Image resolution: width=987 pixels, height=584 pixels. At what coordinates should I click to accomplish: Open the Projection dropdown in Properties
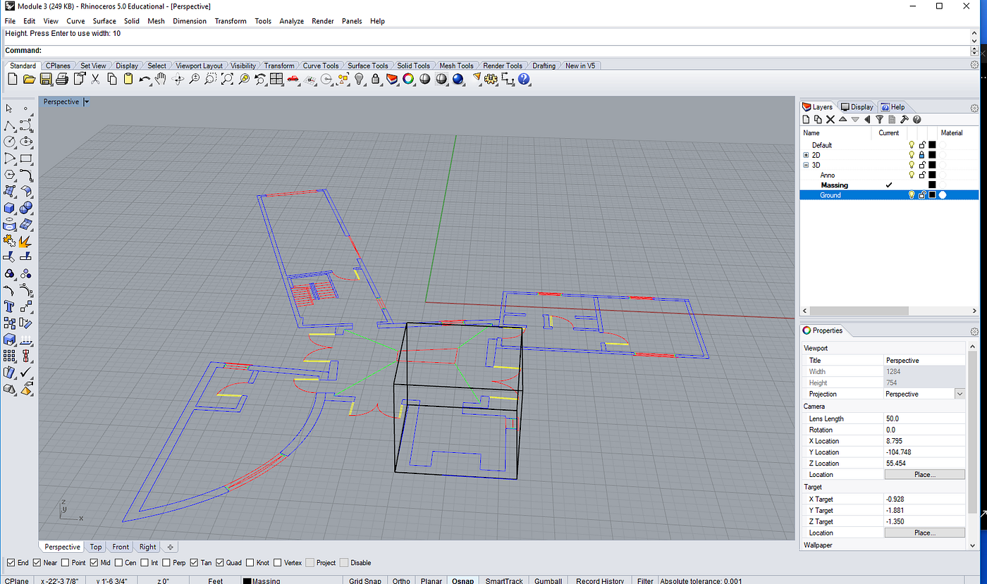960,394
